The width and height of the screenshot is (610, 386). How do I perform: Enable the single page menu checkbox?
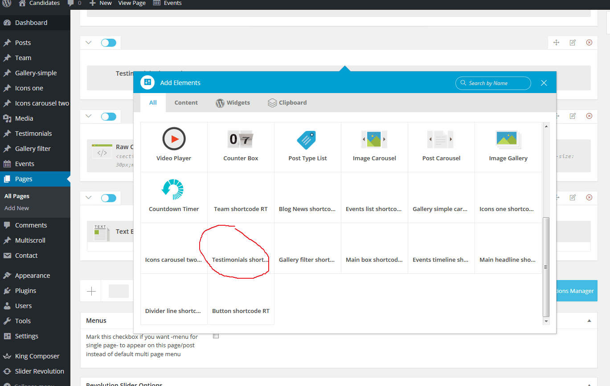tap(216, 336)
